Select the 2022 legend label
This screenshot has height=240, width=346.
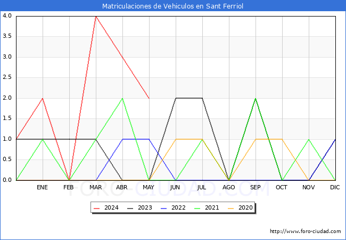(178, 208)
